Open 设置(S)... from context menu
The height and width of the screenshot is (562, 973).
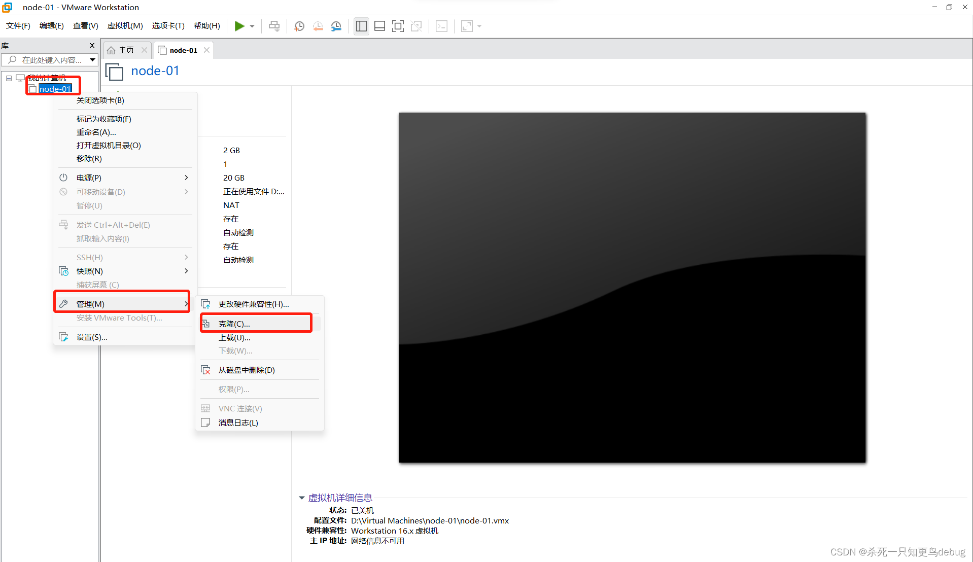pyautogui.click(x=125, y=337)
